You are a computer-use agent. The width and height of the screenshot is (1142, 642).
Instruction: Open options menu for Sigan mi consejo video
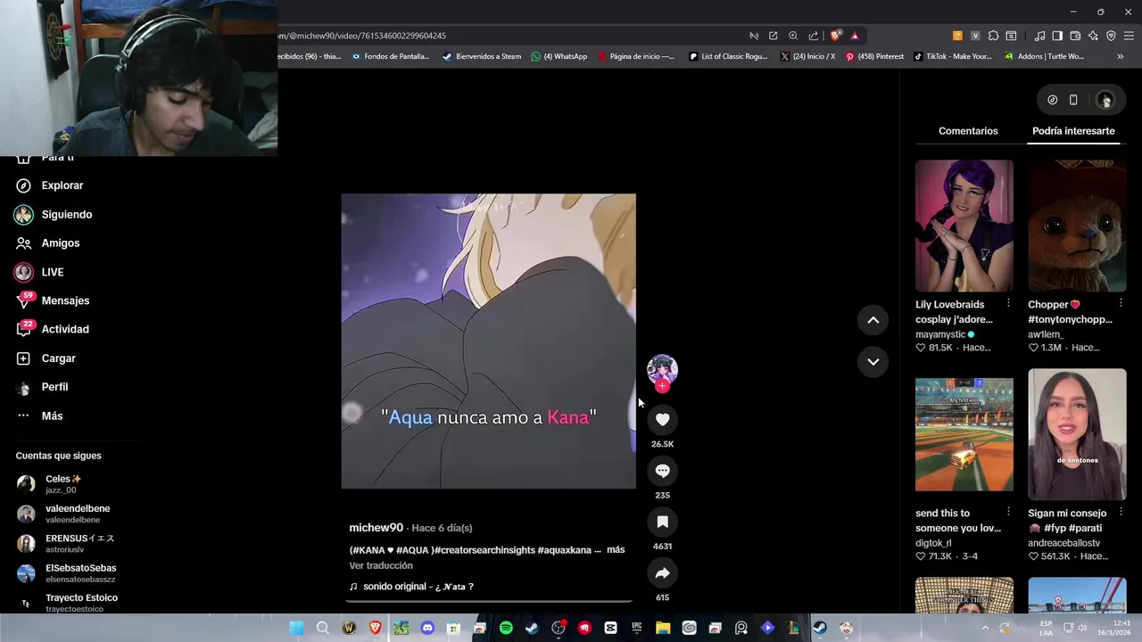1121,512
